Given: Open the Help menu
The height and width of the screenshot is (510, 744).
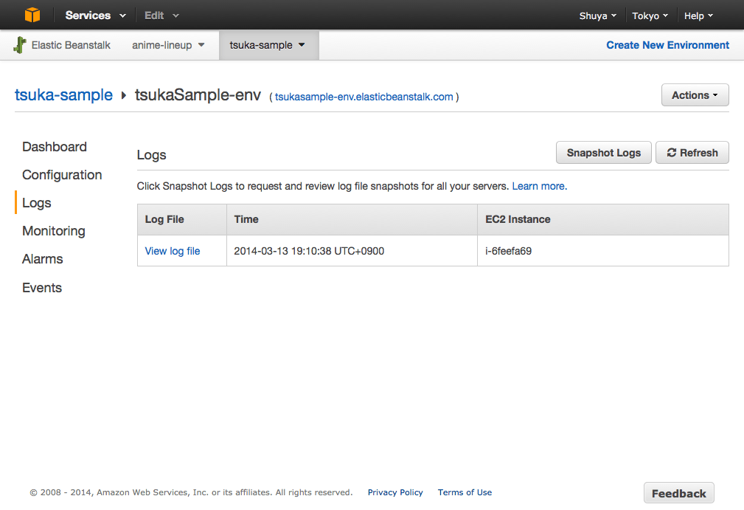Looking at the screenshot, I should [x=698, y=15].
